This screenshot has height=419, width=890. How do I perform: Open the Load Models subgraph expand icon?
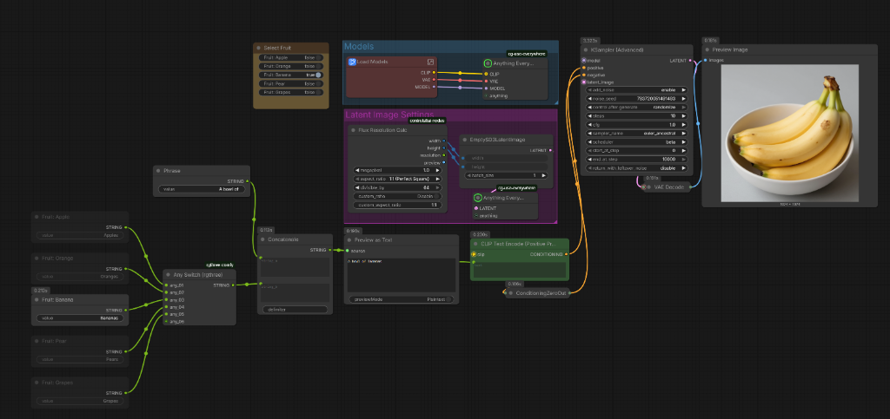click(430, 62)
